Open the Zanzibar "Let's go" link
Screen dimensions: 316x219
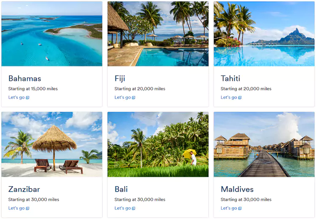click(x=16, y=208)
